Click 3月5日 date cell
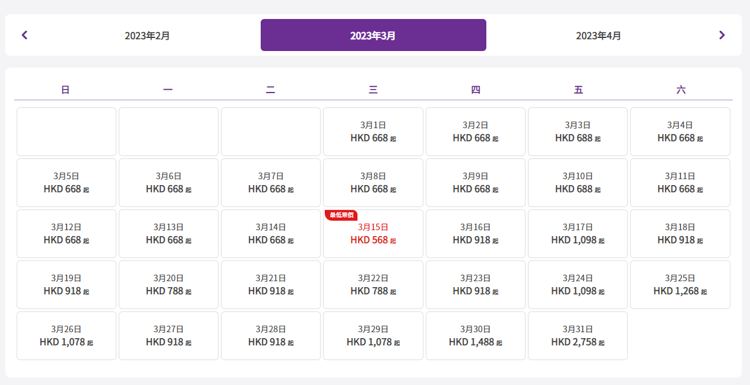 67,183
